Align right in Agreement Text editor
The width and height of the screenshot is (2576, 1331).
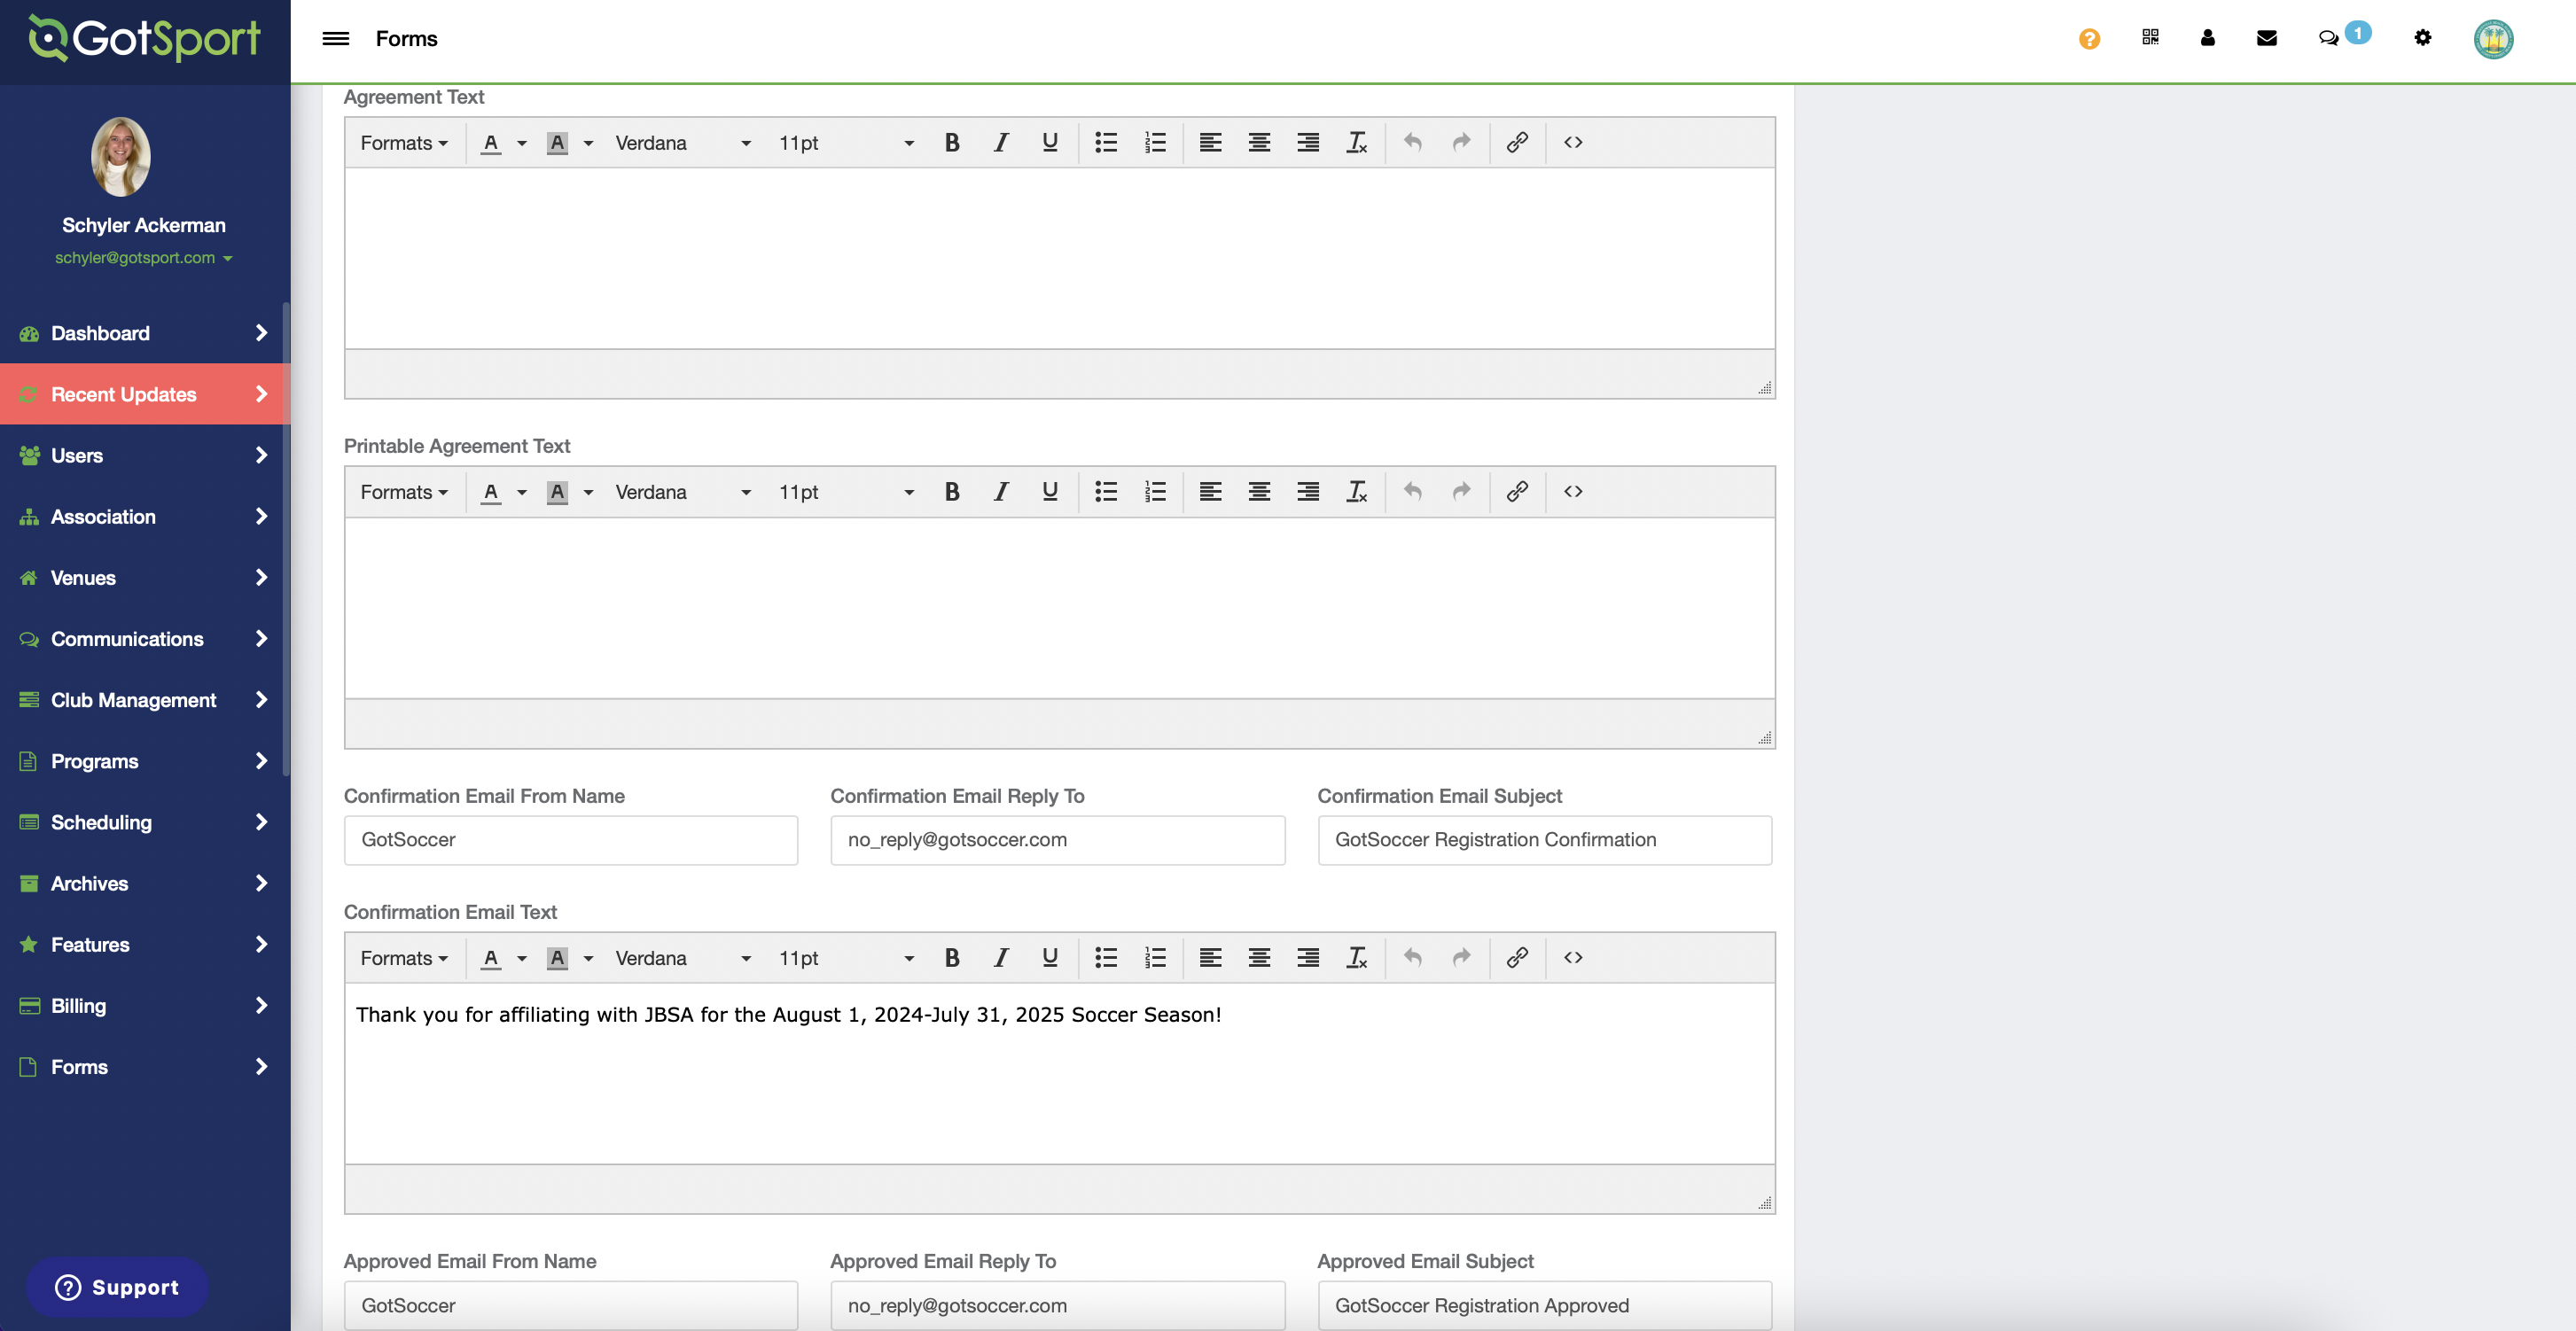(x=1308, y=143)
